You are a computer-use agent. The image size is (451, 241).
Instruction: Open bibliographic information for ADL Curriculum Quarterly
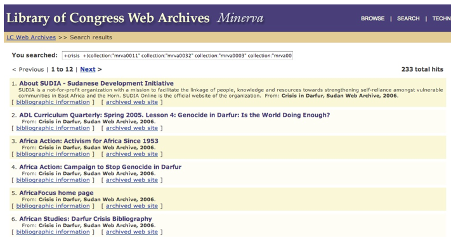53,128
